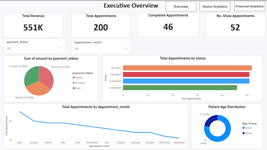Click the November label on month axis
The height and width of the screenshot is (150, 267).
point(92,143)
